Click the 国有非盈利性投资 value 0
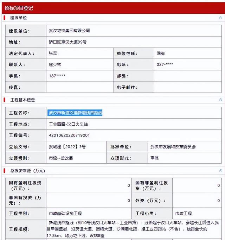The width and height of the screenshot is (225, 240). pyautogui.click(x=219, y=185)
